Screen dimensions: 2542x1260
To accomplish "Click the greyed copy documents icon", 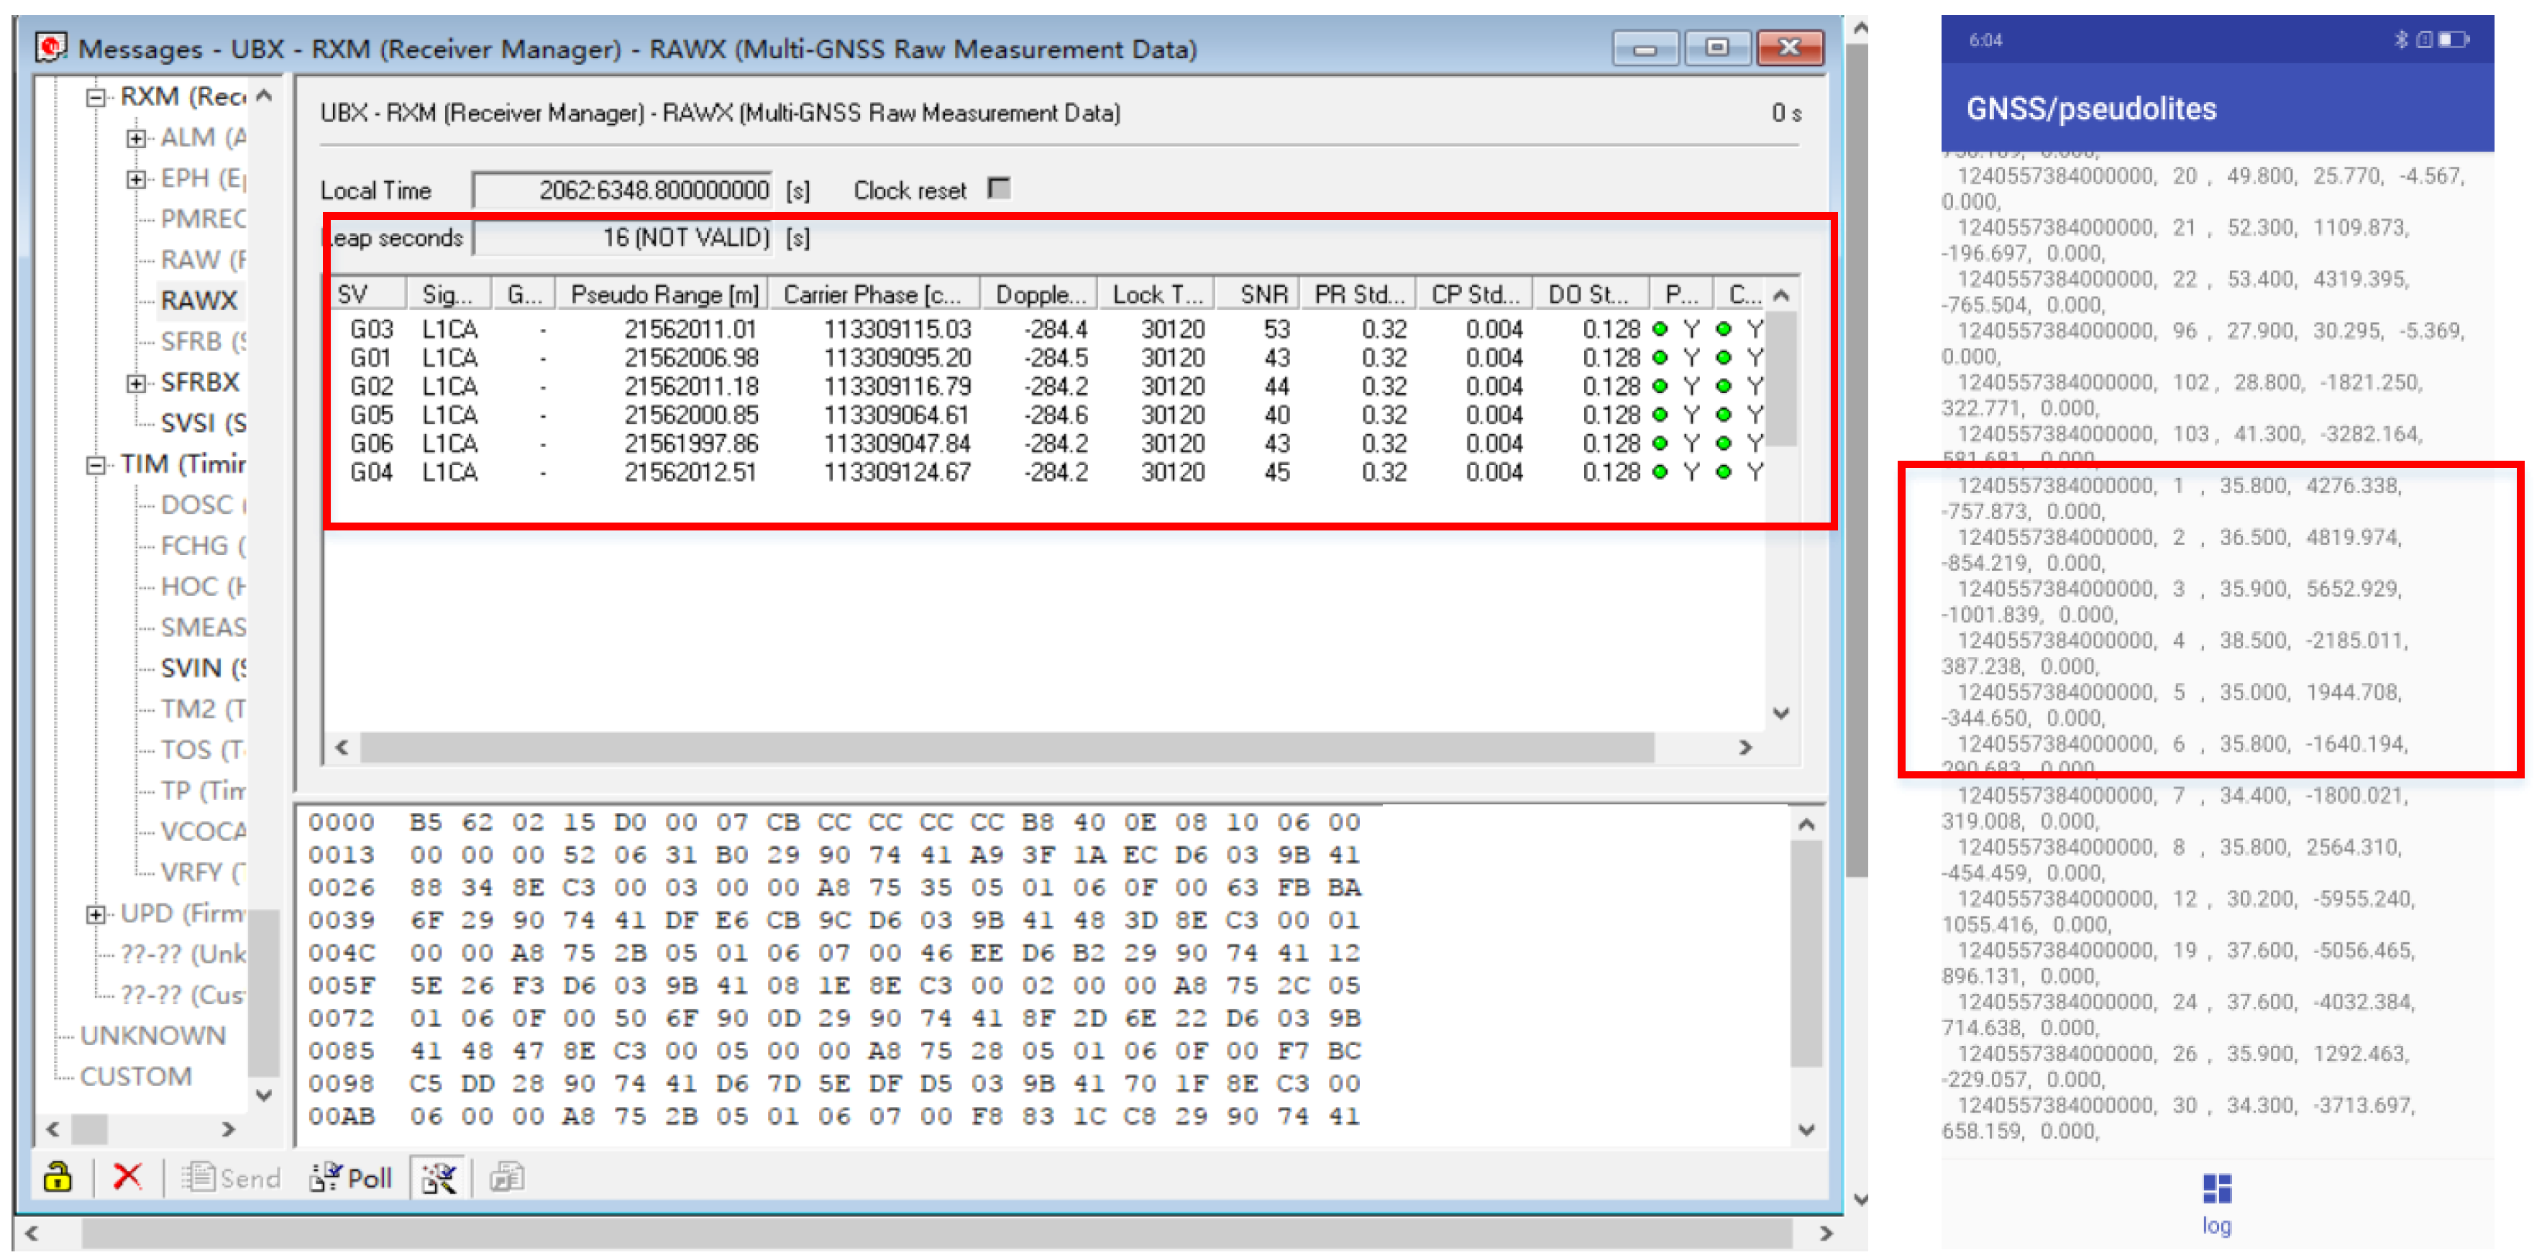I will [x=507, y=1177].
